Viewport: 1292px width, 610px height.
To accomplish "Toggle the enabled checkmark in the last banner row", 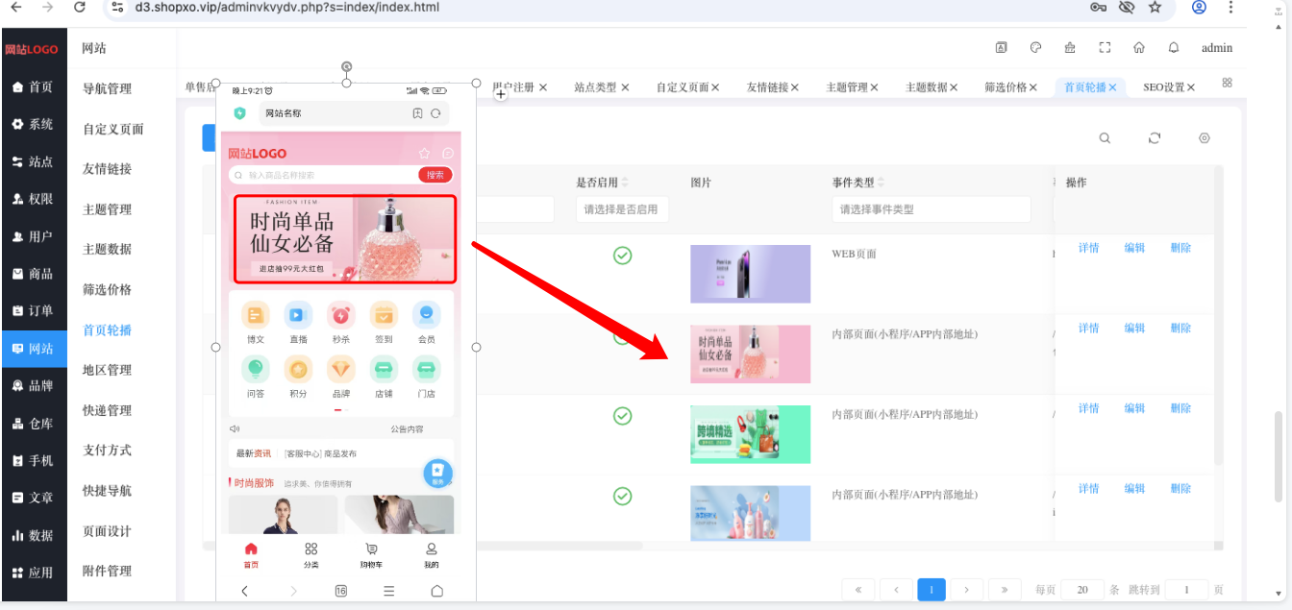I will [623, 496].
